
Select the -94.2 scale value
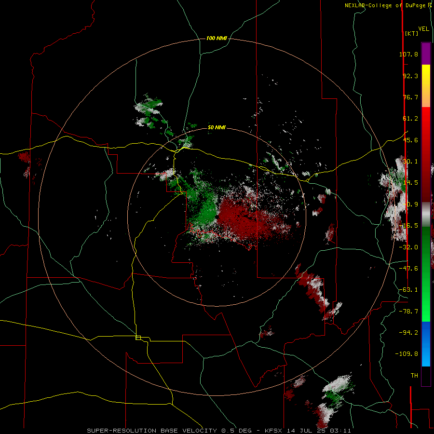pos(408,333)
